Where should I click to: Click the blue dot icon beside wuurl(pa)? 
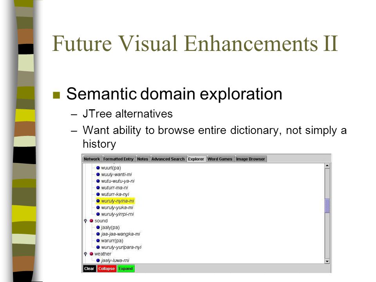click(x=98, y=168)
